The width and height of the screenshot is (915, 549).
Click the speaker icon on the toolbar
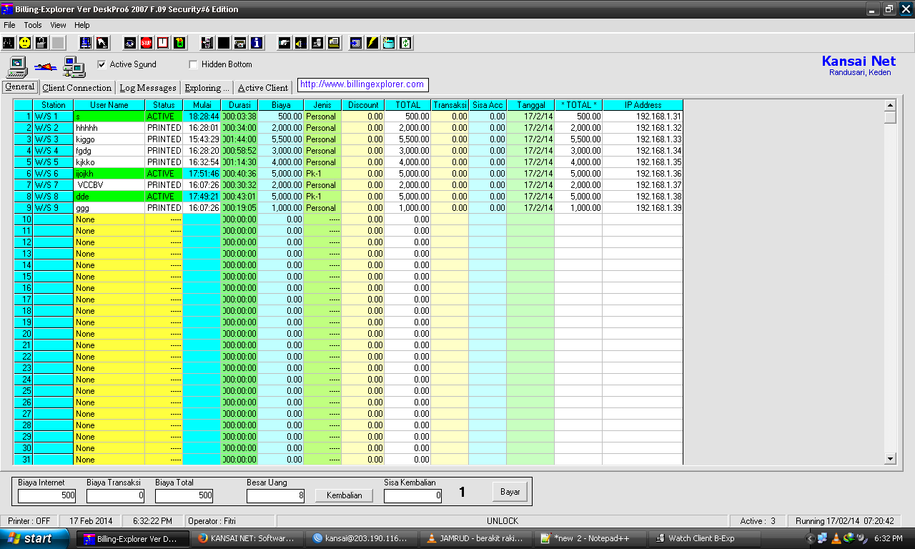coord(300,43)
